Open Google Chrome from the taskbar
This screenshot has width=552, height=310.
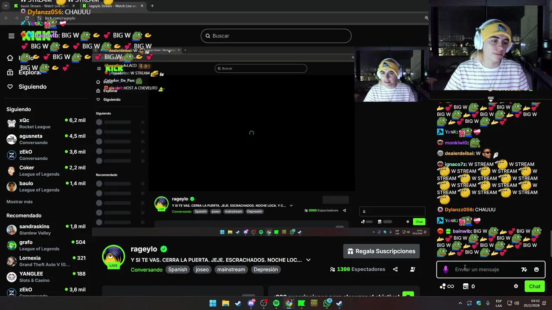click(x=289, y=303)
